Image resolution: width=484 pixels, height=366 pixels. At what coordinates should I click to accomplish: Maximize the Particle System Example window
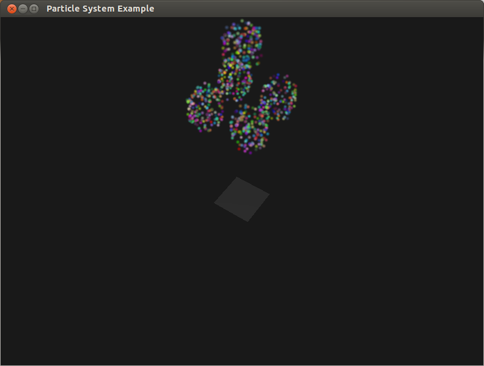(x=34, y=9)
